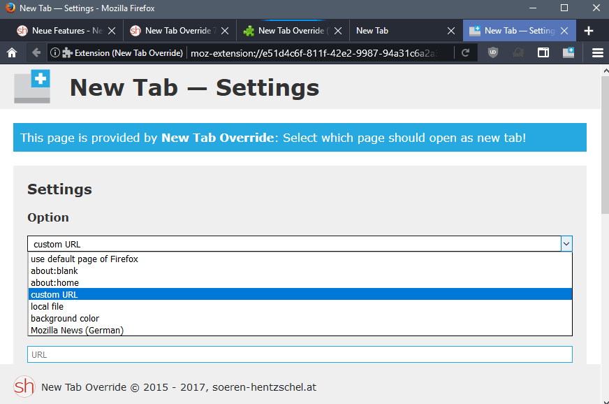The height and width of the screenshot is (404, 609).
Task: Choose the about:home option
Action: pos(300,282)
